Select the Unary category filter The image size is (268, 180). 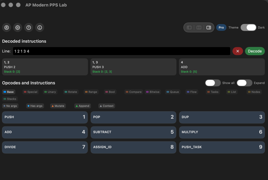[50, 92]
